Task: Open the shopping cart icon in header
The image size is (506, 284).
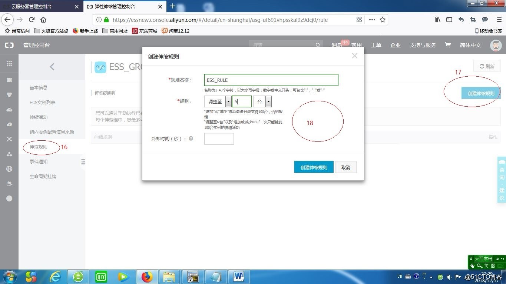Action: click(448, 45)
